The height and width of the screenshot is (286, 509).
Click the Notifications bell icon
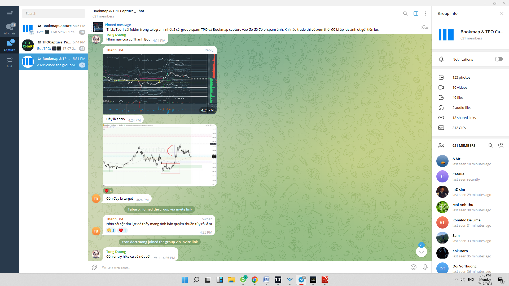click(441, 59)
